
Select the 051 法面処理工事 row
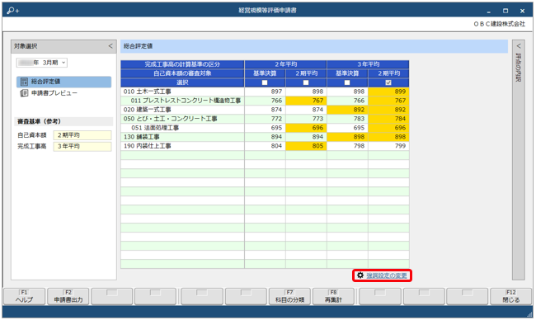[x=265, y=128]
